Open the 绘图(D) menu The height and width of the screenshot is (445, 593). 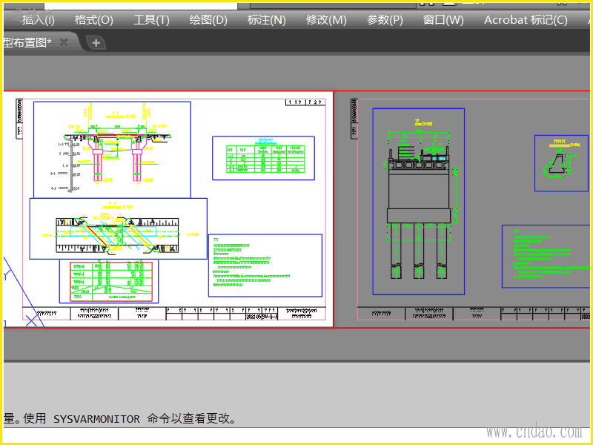pos(208,20)
